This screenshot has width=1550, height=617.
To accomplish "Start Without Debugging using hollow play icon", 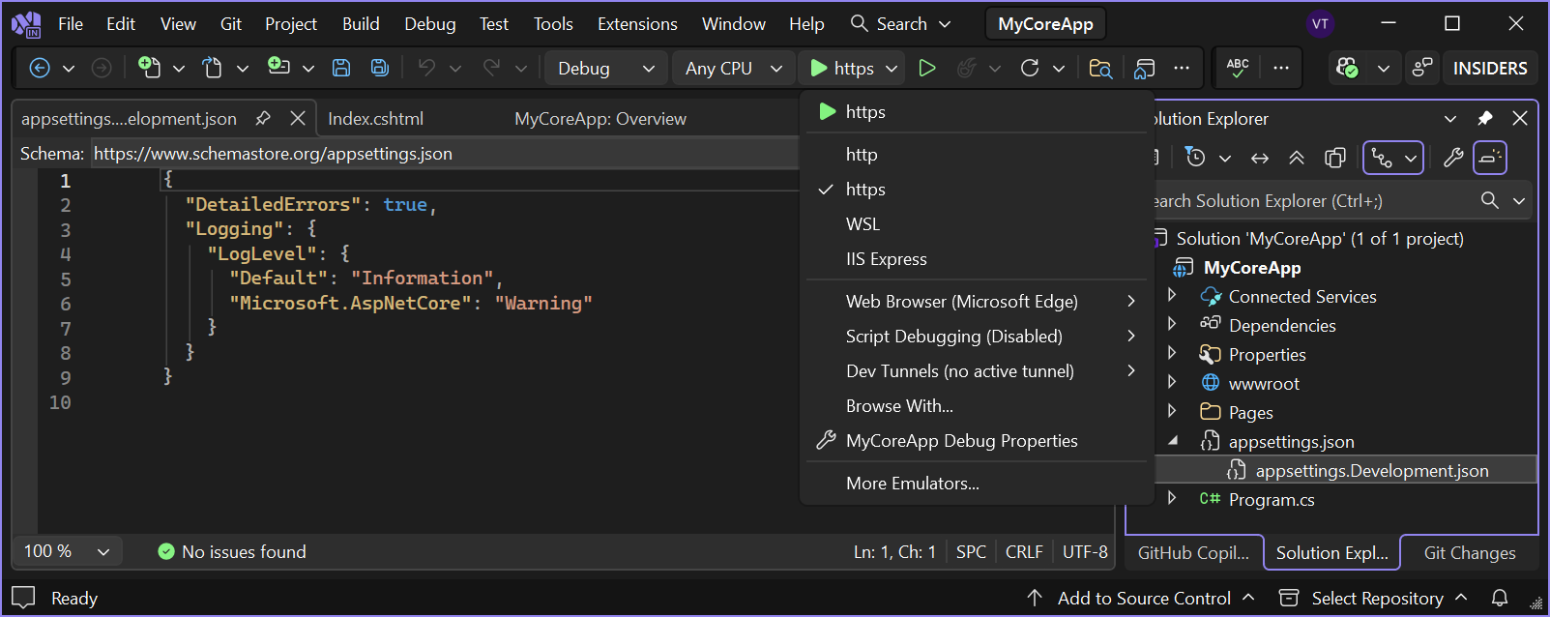I will tap(926, 68).
